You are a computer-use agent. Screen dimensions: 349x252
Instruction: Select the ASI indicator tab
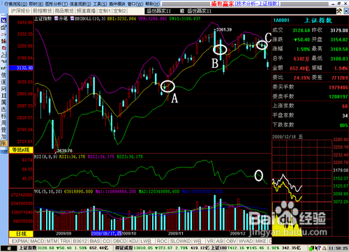[x=220, y=242]
